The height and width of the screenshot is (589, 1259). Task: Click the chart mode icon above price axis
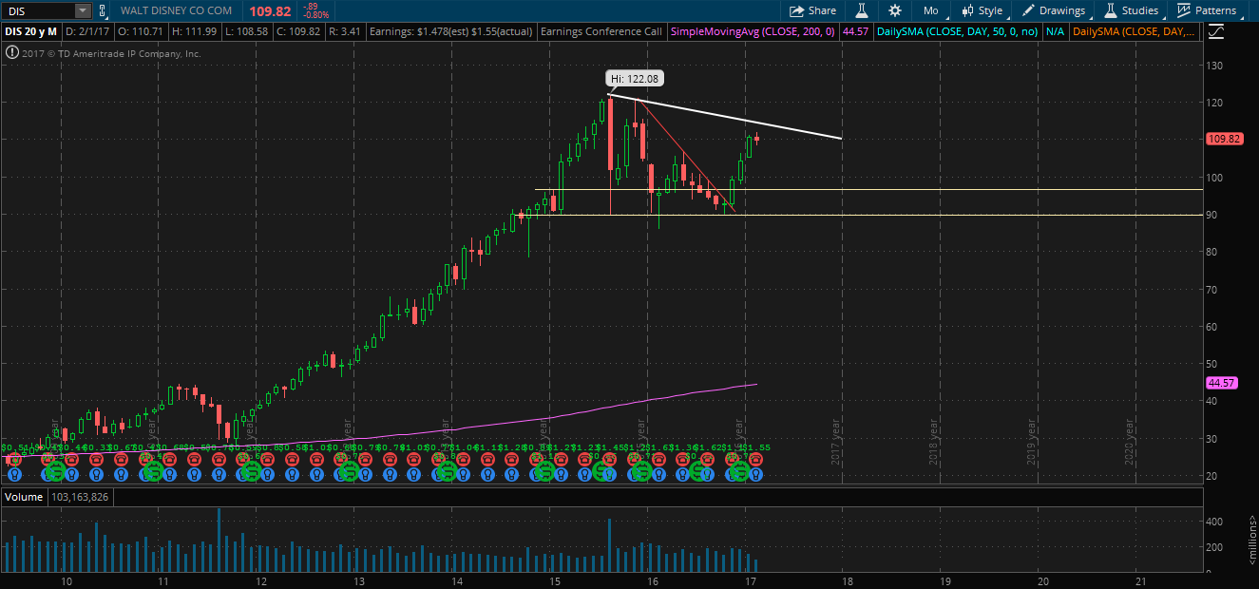pyautogui.click(x=1216, y=31)
